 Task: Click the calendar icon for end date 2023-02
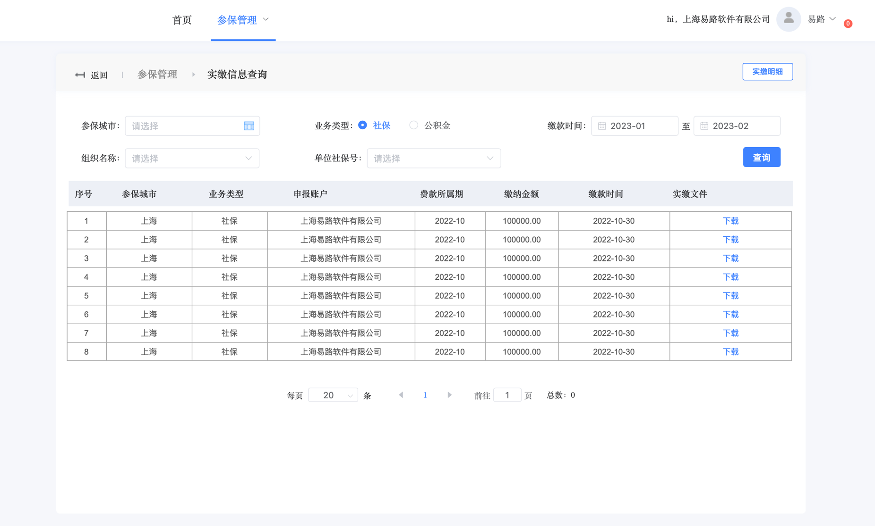pos(704,126)
